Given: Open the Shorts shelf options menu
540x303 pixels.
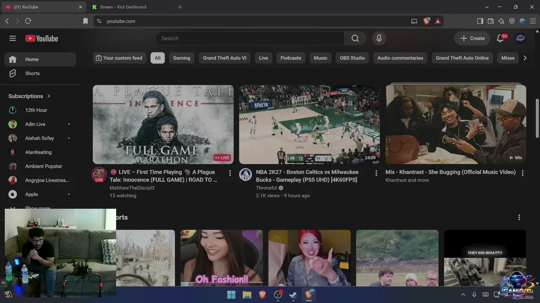Looking at the screenshot, I should coord(519,218).
